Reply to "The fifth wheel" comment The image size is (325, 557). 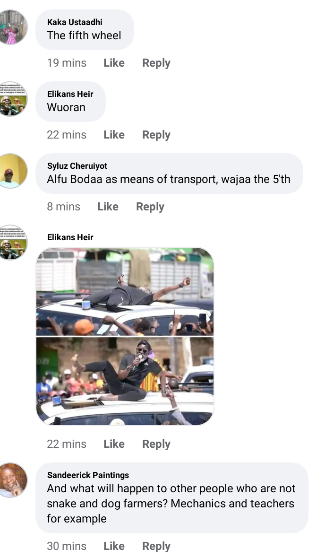tap(156, 63)
